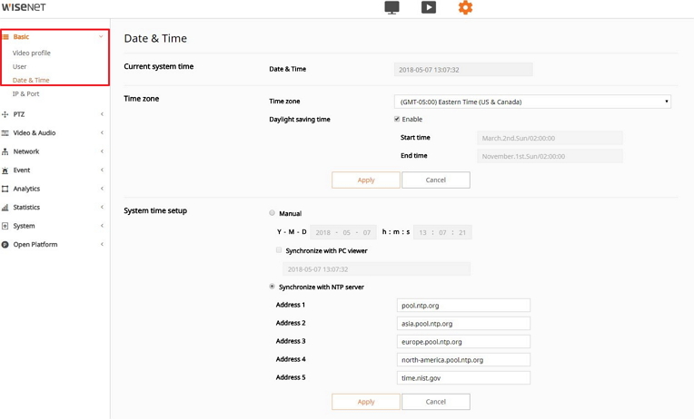Click the Video & Audio sliders icon
Image resolution: width=694 pixels, height=419 pixels.
pos(5,133)
